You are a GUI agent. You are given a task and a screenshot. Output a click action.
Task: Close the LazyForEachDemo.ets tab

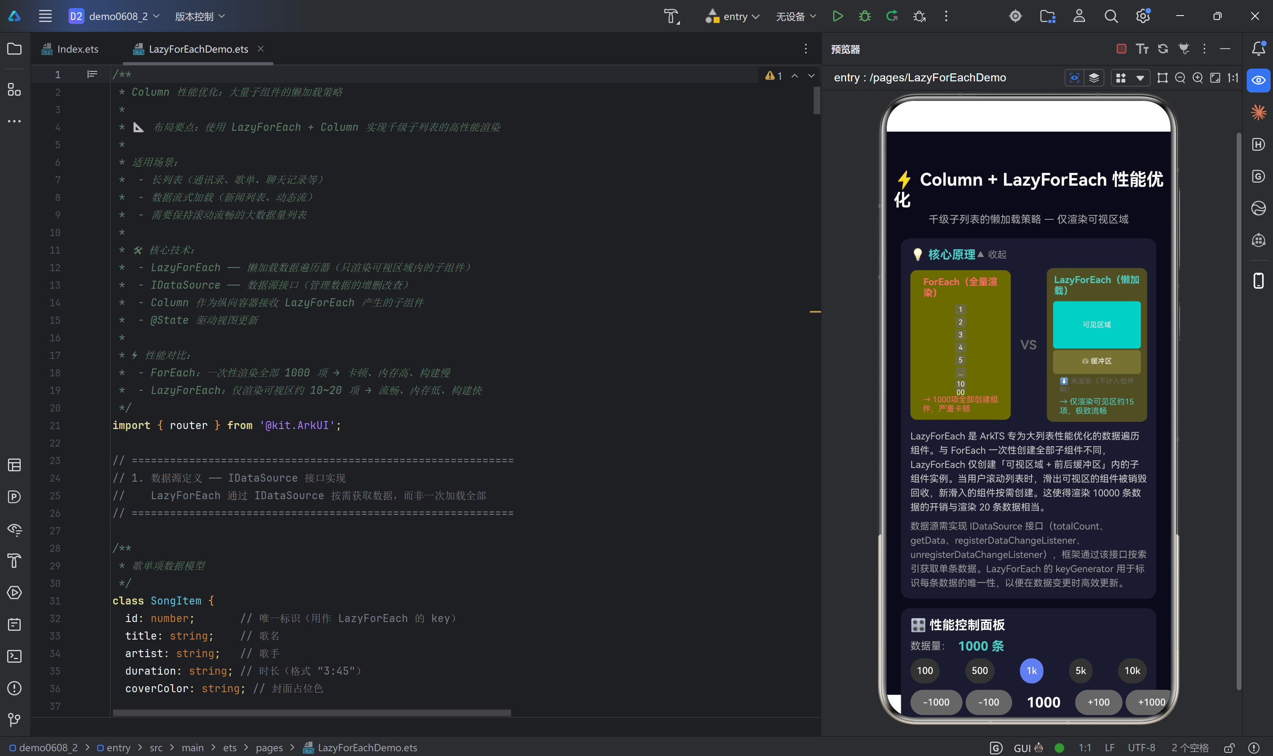point(261,48)
